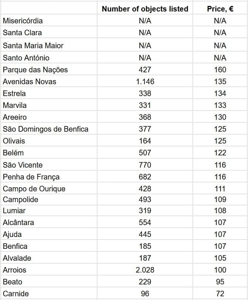Click the "Number of objects listed" column header

click(145, 9)
